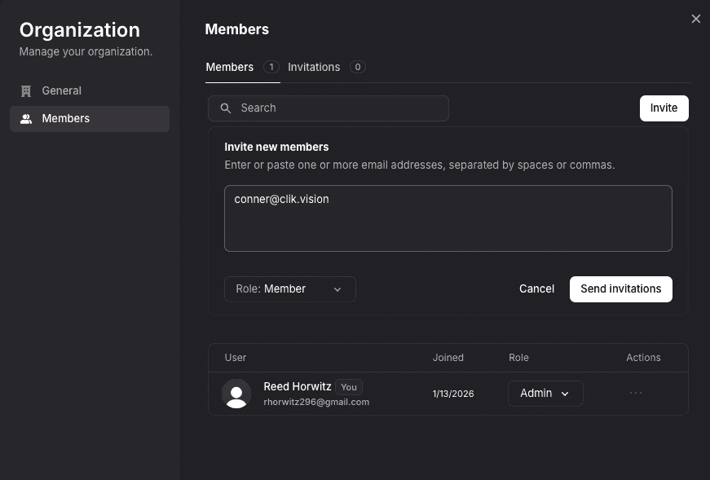Click the Members people icon in sidebar
Viewport: 710px width, 480px height.
(26, 119)
